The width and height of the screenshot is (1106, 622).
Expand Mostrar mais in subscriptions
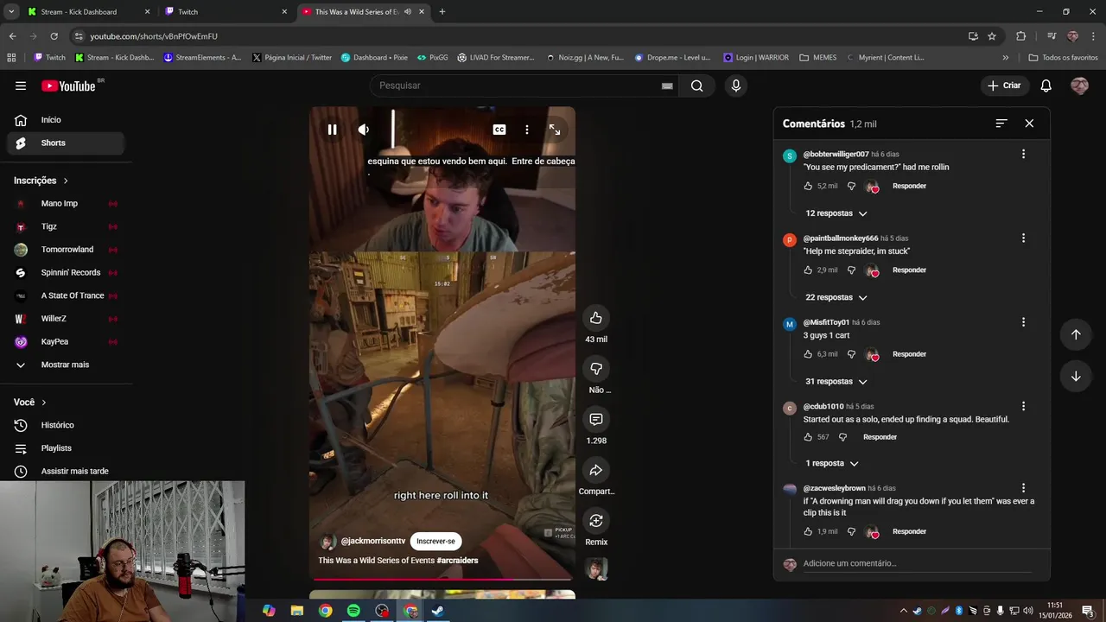66,365
